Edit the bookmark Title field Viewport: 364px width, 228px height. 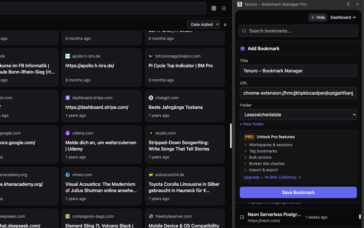(298, 71)
